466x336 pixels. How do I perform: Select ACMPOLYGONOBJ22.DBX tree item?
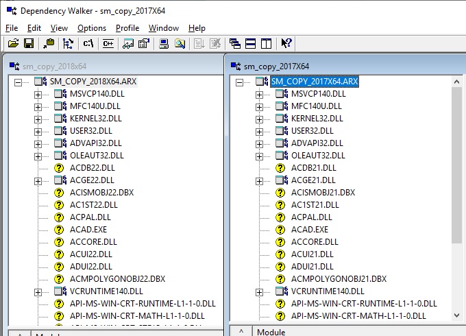click(x=117, y=279)
